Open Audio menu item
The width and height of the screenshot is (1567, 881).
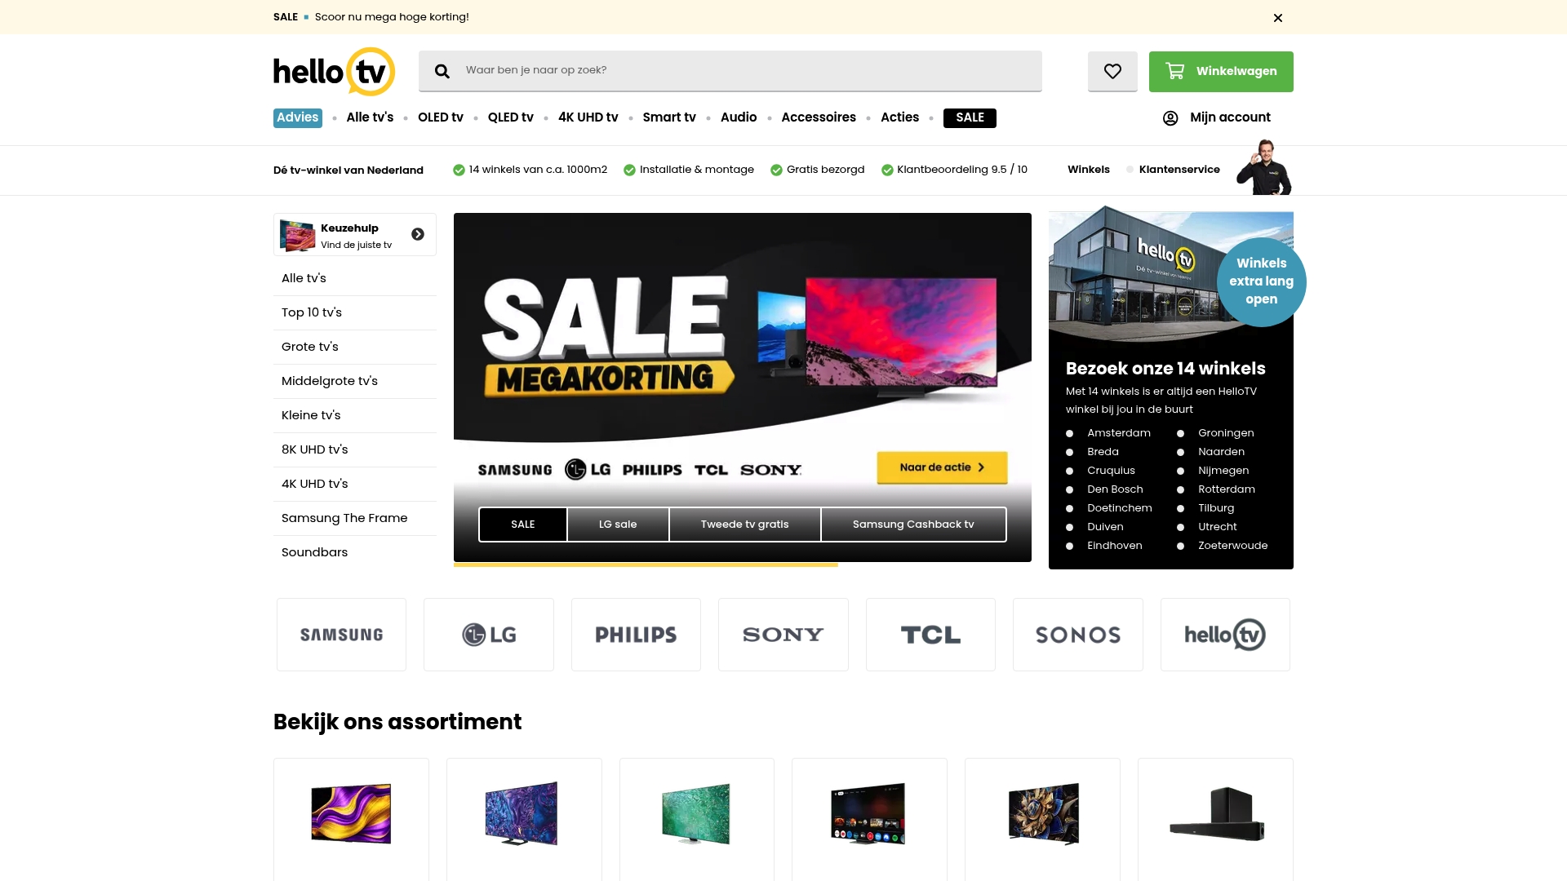[739, 117]
